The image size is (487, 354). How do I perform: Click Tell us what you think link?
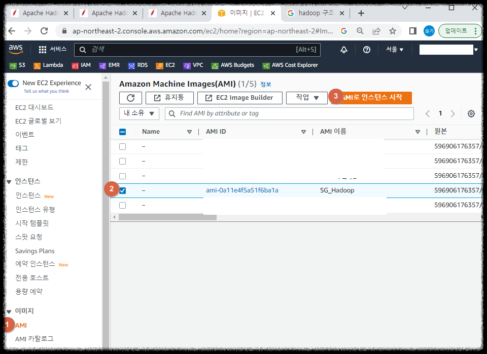pyautogui.click(x=47, y=92)
